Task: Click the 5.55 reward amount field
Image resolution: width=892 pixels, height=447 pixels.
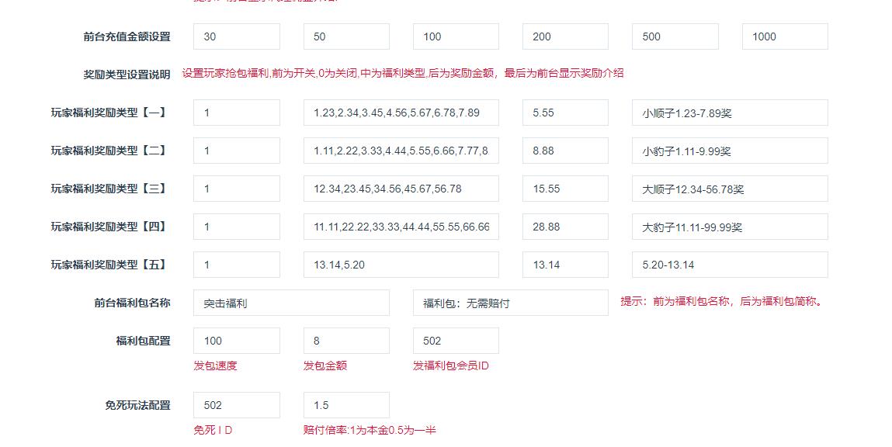Action: [565, 113]
